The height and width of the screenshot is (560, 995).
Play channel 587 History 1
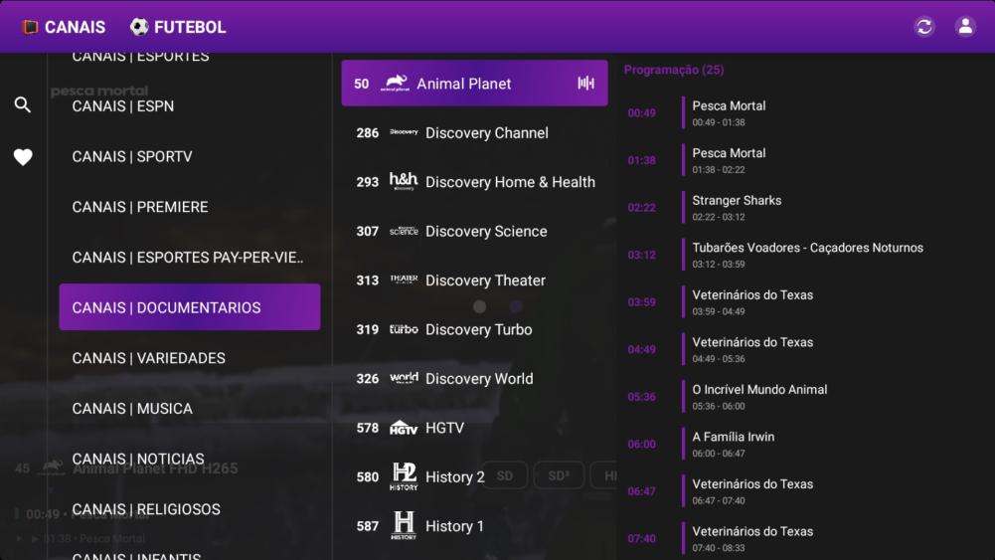click(475, 526)
